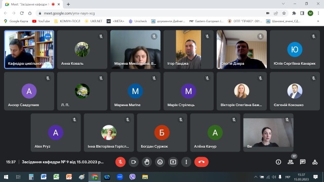This screenshot has height=182, width=324.
Task: Toggle camera button in meeting controls
Action: click(x=134, y=162)
